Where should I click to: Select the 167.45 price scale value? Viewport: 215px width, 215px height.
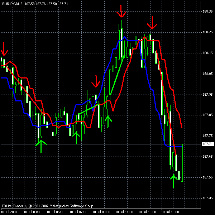(x=207, y=198)
